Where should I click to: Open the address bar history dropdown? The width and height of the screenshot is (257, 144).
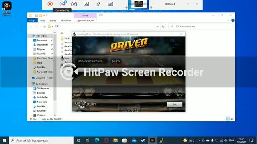(x=157, y=26)
